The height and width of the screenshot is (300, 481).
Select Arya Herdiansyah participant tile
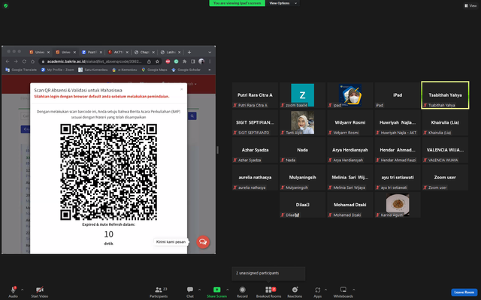[x=350, y=150]
